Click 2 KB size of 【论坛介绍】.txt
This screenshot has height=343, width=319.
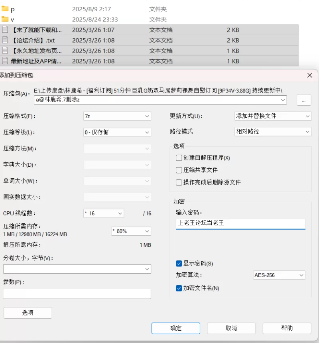pos(233,40)
